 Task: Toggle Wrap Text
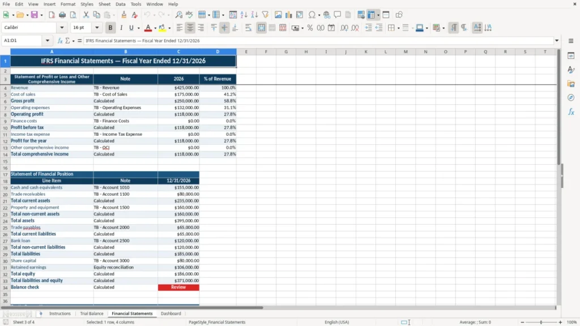pyautogui.click(x=248, y=28)
